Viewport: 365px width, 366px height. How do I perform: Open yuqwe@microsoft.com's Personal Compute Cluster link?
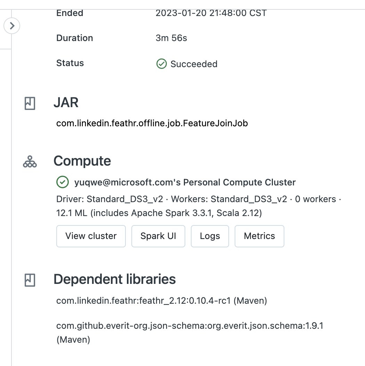(185, 182)
